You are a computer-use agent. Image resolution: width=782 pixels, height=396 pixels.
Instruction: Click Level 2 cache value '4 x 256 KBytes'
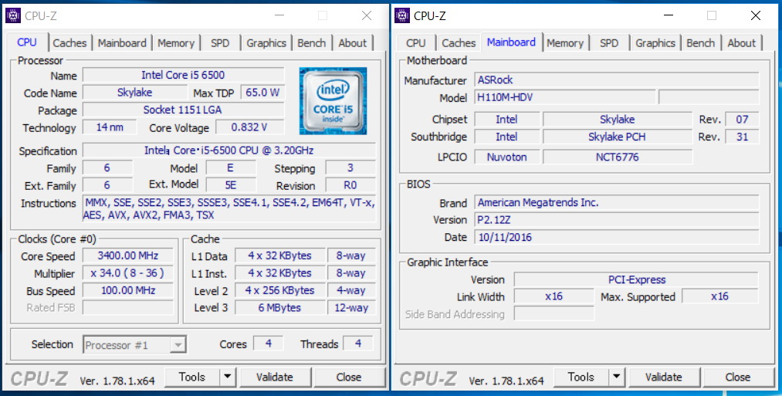(279, 290)
